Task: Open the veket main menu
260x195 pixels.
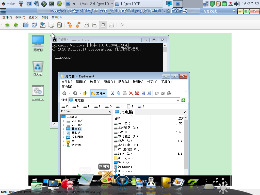Action: click(x=9, y=4)
